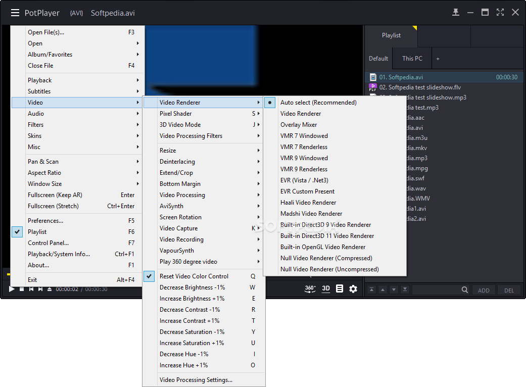Choose Overlay Mixer as the renderer
Image resolution: width=526 pixels, height=387 pixels.
[335, 125]
